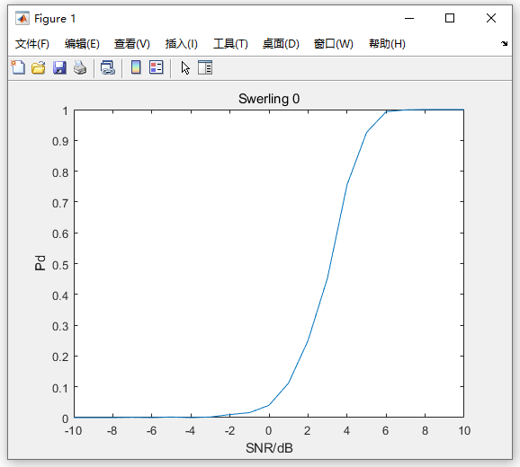Open the 桌面(D) menu

click(x=281, y=44)
